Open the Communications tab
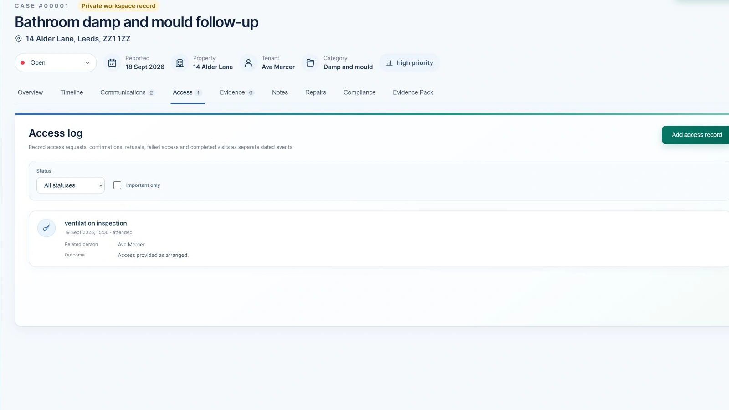This screenshot has width=729, height=410. click(x=128, y=92)
